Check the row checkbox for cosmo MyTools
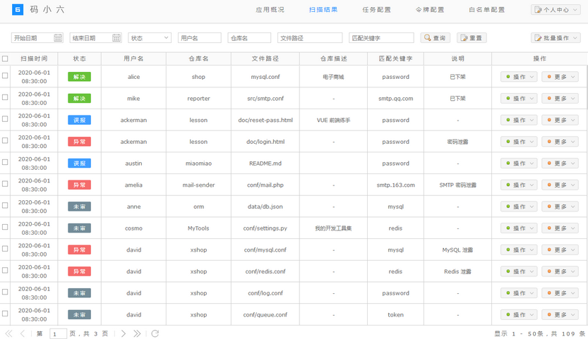The image size is (588, 339). 5,227
